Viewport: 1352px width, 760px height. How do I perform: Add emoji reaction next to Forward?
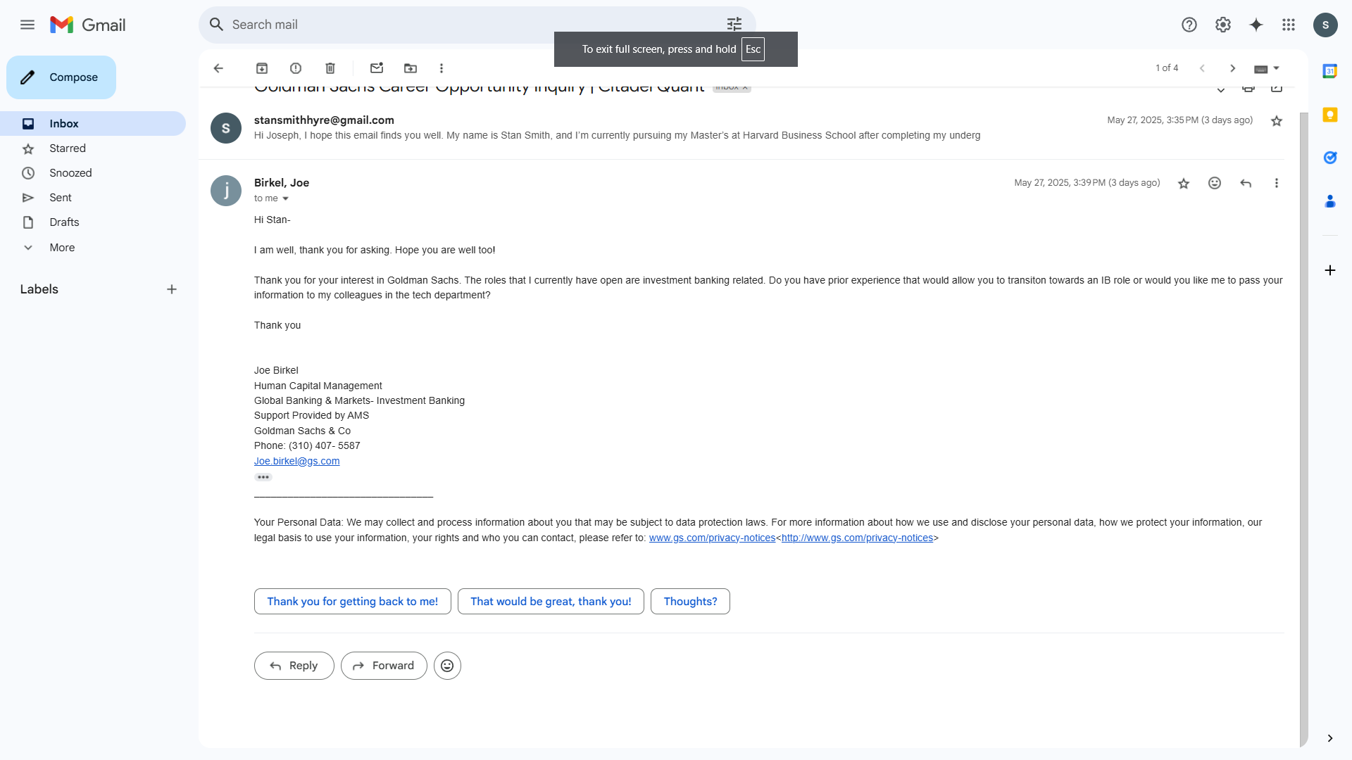click(447, 666)
